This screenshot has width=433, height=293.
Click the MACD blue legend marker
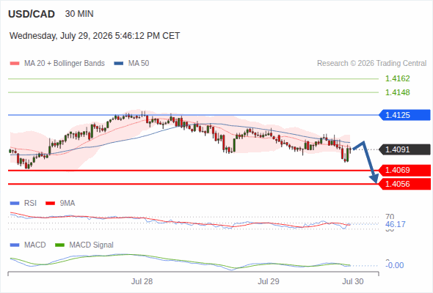pyautogui.click(x=15, y=245)
